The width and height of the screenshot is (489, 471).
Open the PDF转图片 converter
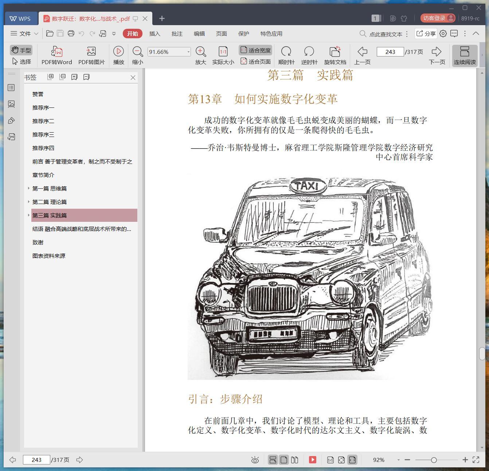tap(91, 55)
